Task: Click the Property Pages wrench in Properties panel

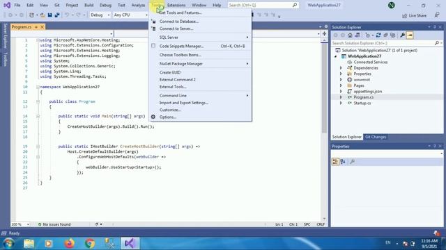Action: pyautogui.click(x=352, y=162)
